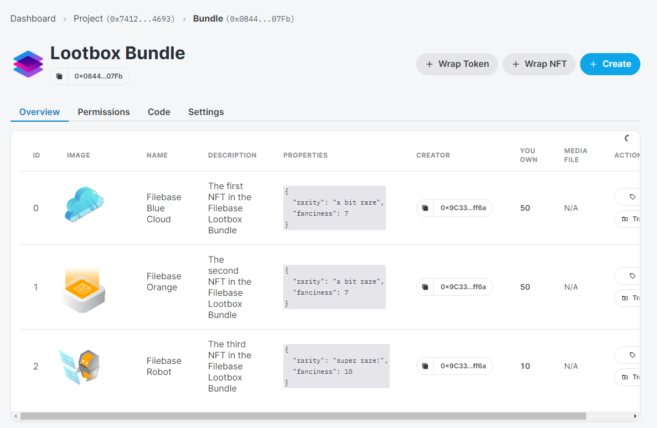
Task: Click the horizontal table scrollbar
Action: [303, 416]
